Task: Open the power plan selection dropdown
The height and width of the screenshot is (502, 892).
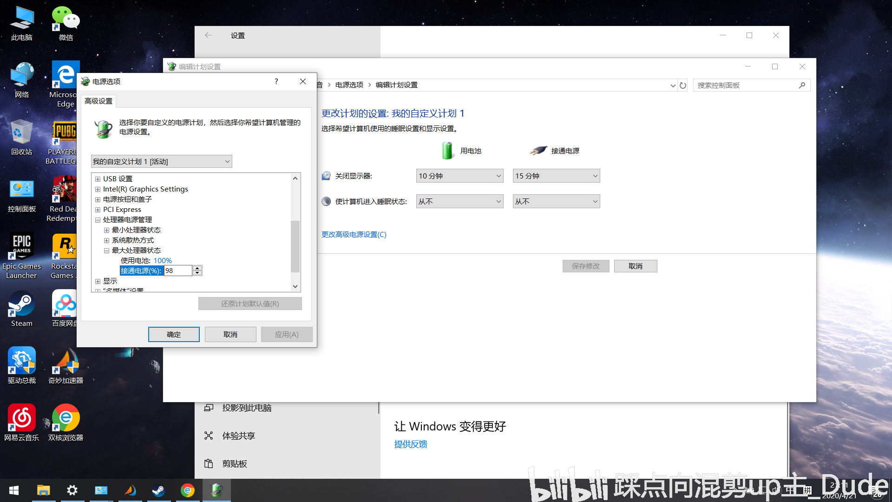Action: (162, 161)
